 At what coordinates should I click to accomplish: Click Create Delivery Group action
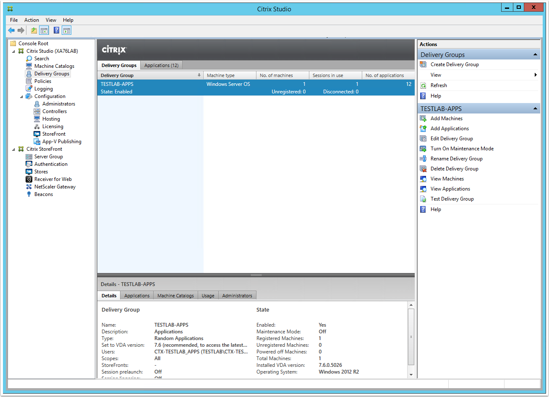click(x=455, y=64)
